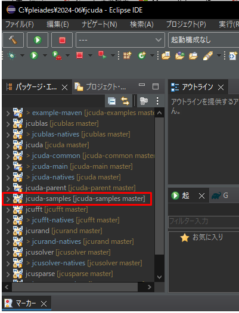The width and height of the screenshot is (239, 313).
Task: Click Collapse All icon in Package Explorer
Action: [111, 101]
